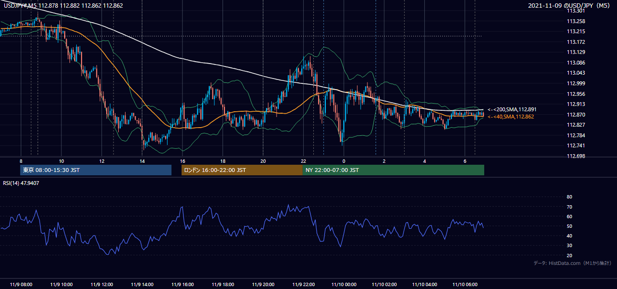Click hour tick 14 under price chart
Viewport: 617px width, 289px height.
click(x=142, y=160)
